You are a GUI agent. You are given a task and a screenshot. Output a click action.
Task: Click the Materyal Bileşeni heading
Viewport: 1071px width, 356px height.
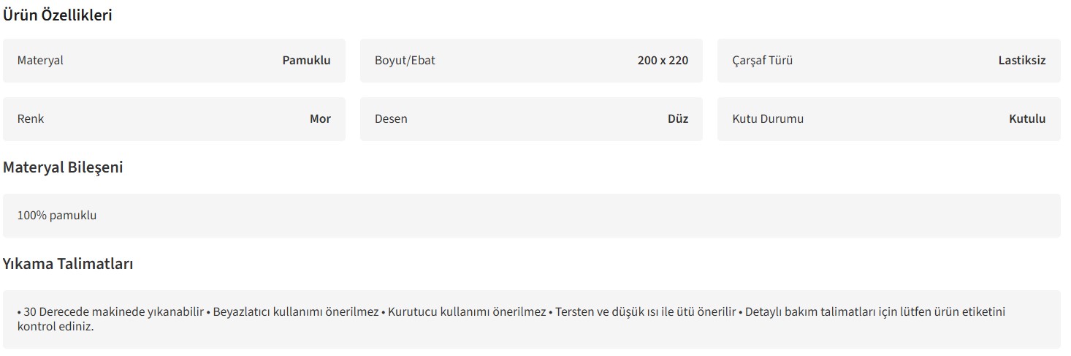click(x=63, y=167)
